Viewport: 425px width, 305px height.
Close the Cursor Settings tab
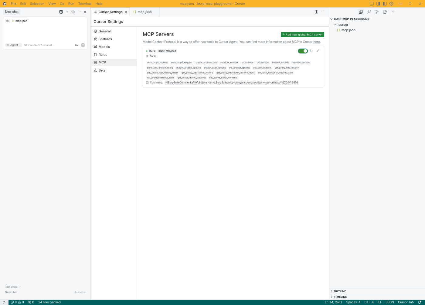pos(126,12)
